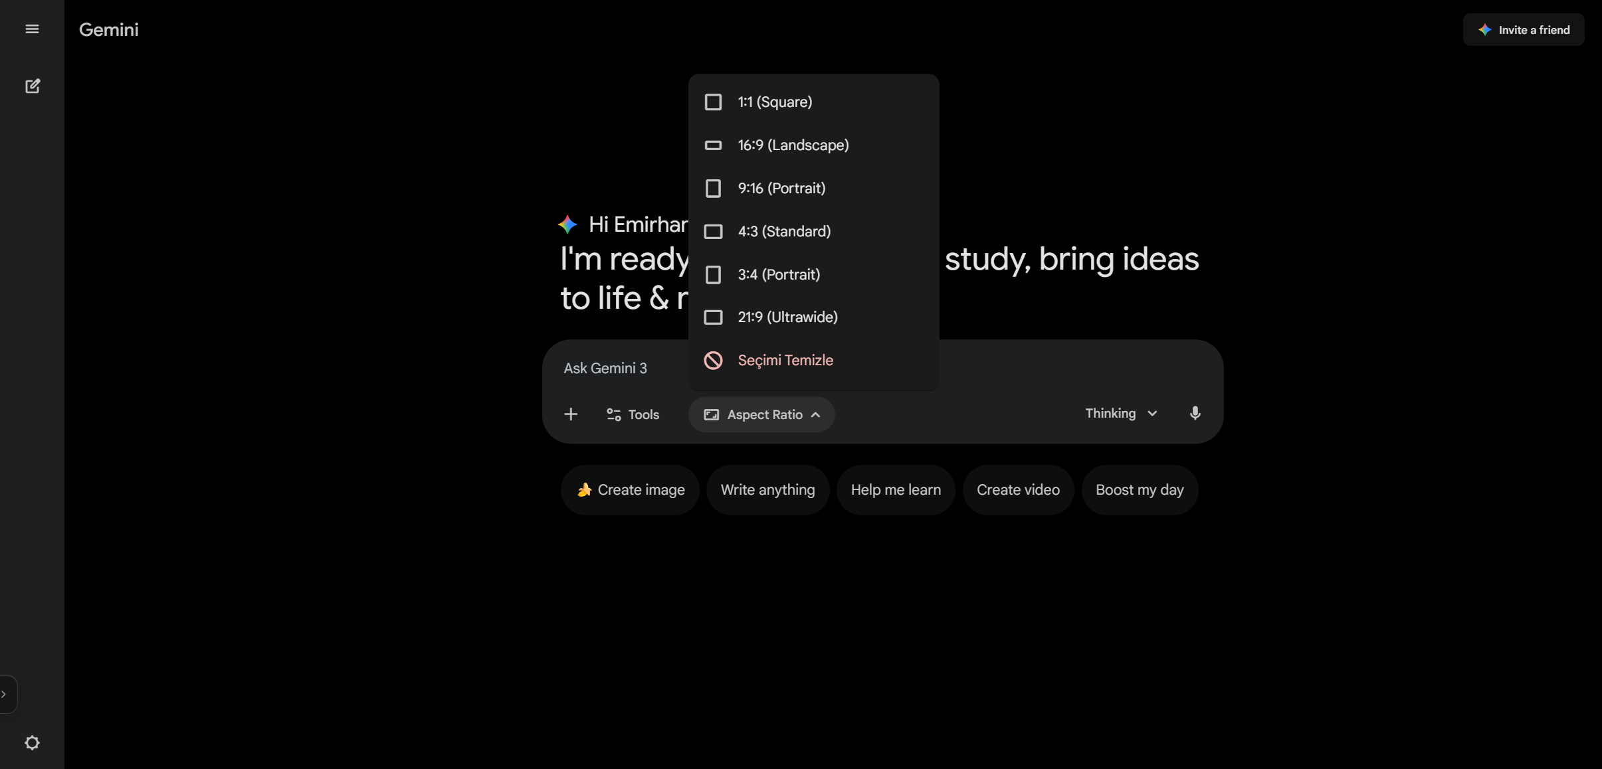Click the sparkle icon in Invite a friend
The height and width of the screenshot is (769, 1602).
1484,30
